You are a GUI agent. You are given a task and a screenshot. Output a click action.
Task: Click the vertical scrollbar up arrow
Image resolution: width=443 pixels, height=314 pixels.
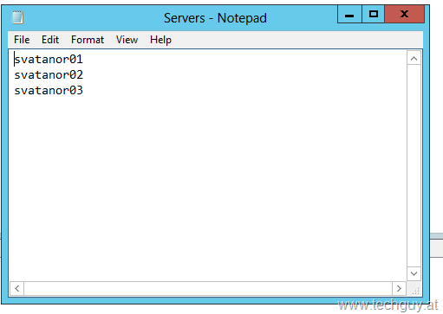[414, 59]
